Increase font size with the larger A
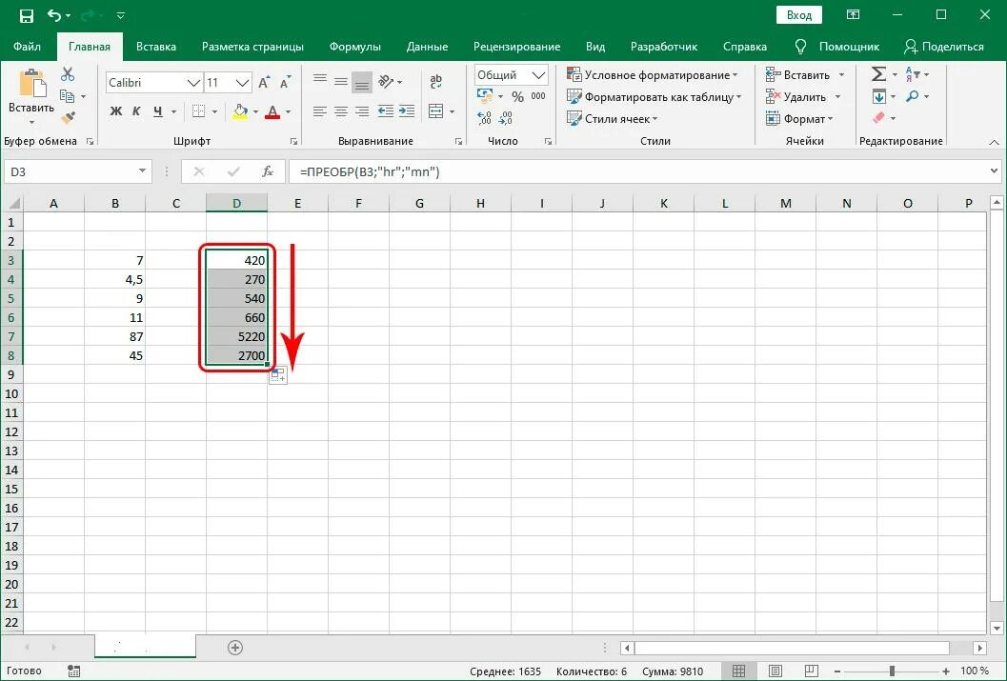Image resolution: width=1007 pixels, height=681 pixels. [x=264, y=82]
